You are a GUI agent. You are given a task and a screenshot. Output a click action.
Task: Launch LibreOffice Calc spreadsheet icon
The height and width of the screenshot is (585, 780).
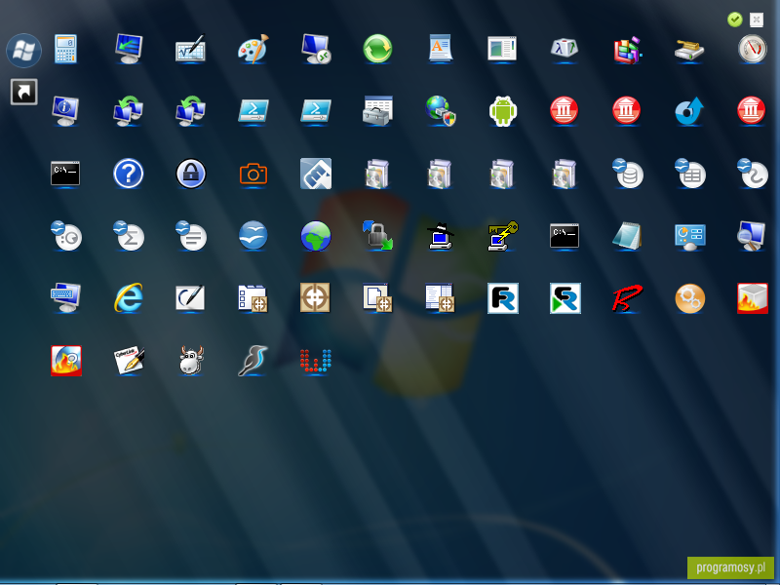[689, 174]
